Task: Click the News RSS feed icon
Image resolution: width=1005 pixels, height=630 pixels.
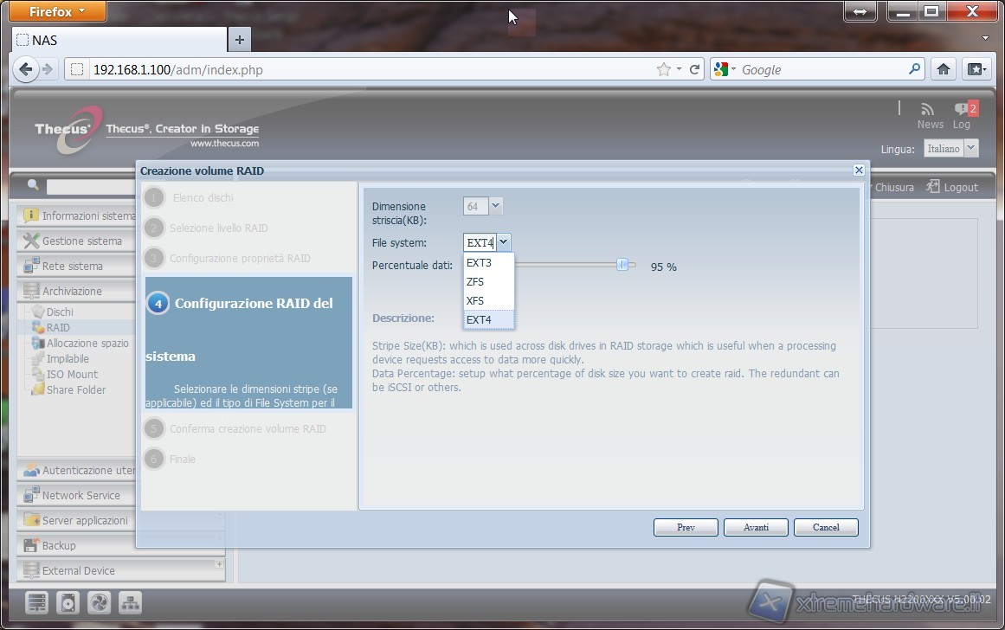Action: [928, 109]
